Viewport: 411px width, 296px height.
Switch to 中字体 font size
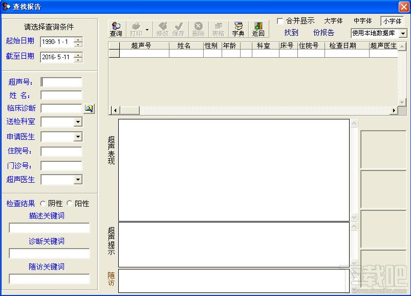pos(363,21)
